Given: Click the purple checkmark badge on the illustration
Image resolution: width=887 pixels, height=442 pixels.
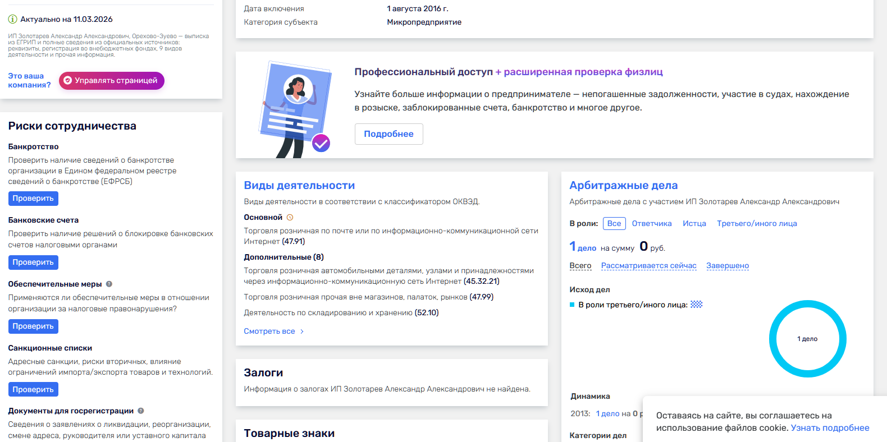Looking at the screenshot, I should pos(321,144).
